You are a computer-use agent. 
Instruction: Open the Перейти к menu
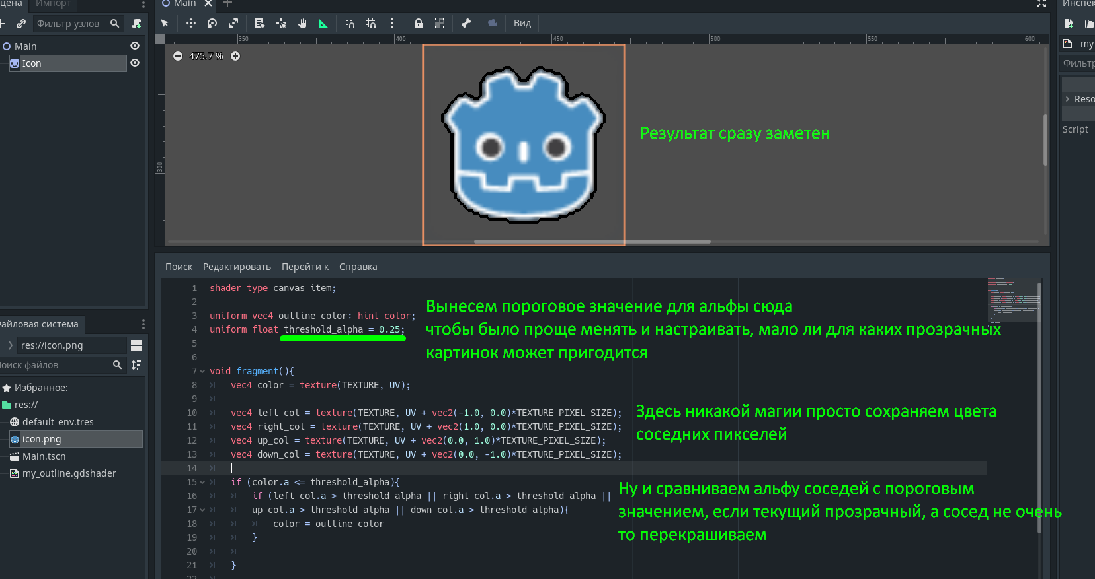click(x=305, y=267)
